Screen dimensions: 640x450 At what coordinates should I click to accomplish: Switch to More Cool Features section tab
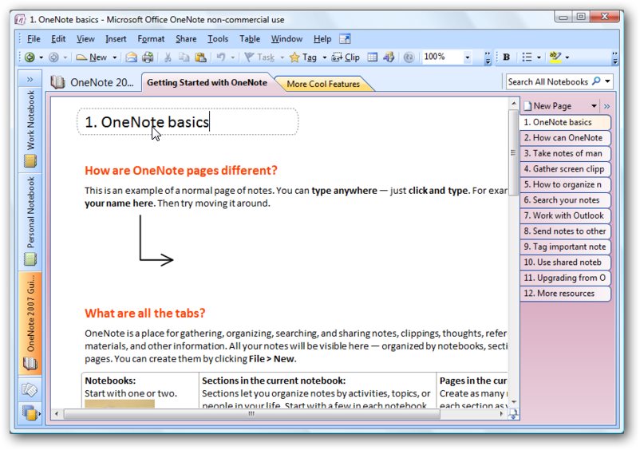323,84
